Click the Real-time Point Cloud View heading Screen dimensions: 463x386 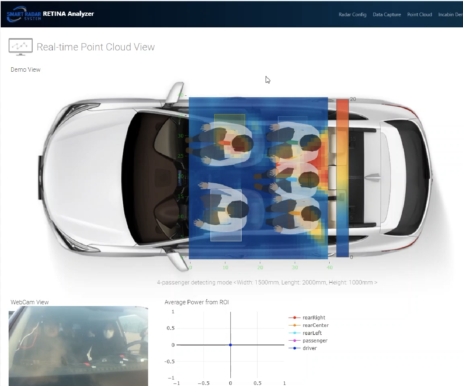(x=96, y=47)
